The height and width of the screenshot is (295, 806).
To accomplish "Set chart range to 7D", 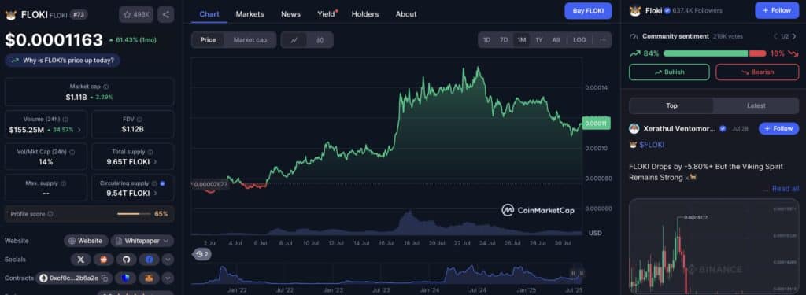I will (x=505, y=40).
